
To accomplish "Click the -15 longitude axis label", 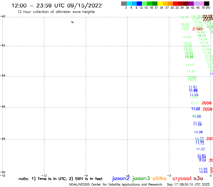I will coord(3,175).
